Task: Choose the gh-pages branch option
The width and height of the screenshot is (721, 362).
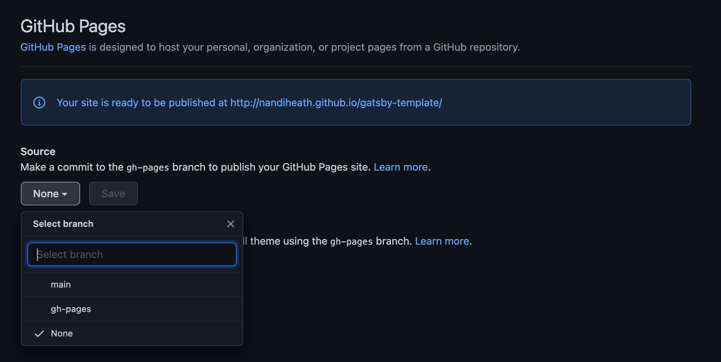Action: (x=71, y=309)
